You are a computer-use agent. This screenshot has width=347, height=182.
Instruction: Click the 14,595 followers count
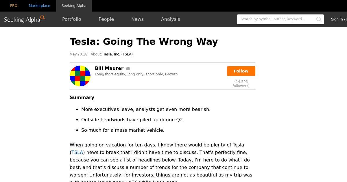(x=241, y=84)
